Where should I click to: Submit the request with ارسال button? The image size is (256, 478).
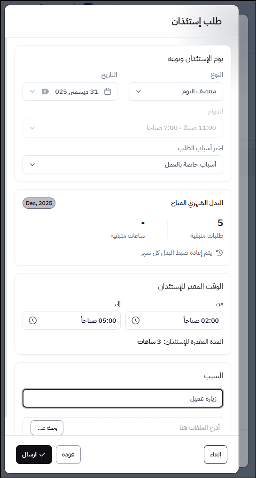tap(34, 455)
